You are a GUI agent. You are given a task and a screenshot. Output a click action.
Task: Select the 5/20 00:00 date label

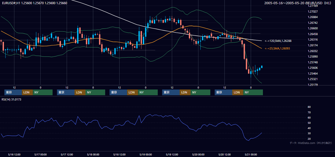click(x=198, y=155)
